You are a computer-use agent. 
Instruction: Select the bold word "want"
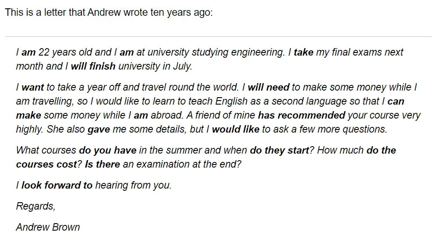pos(33,88)
